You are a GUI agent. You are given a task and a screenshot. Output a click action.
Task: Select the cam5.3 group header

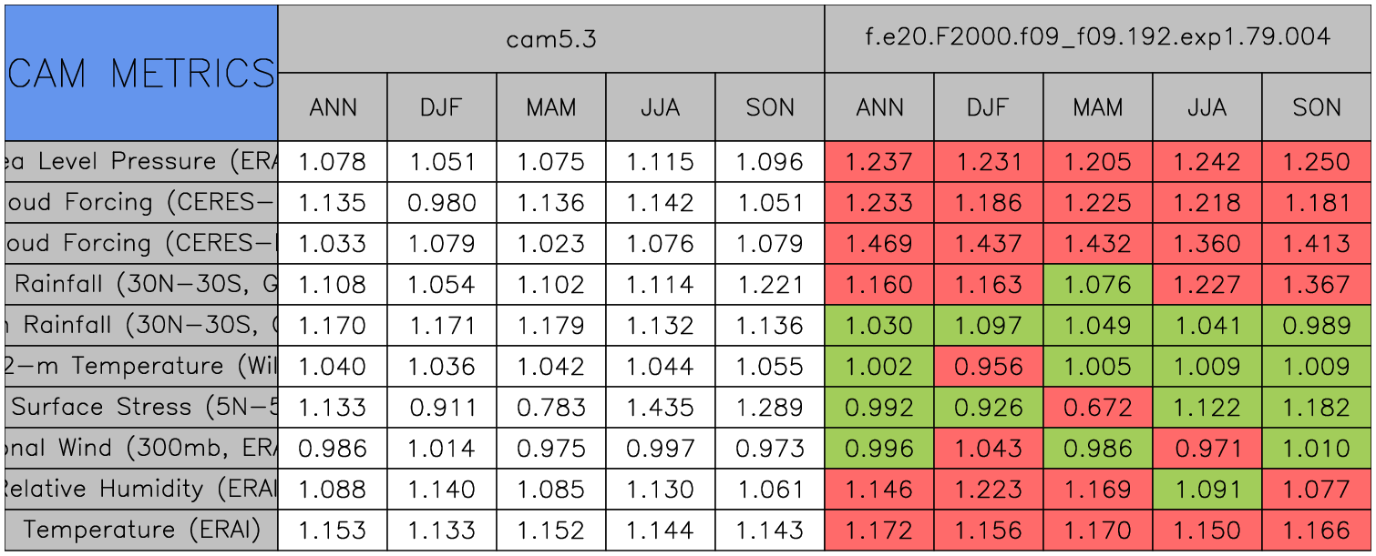pyautogui.click(x=551, y=38)
